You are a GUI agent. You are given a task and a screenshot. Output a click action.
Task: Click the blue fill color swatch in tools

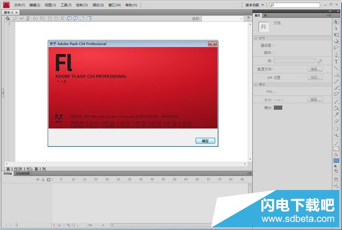point(336,161)
